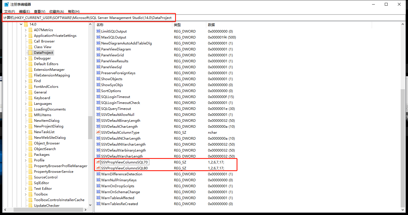408x215 pixels.
Task: Select the UpdateChecker tree item
Action: [x=47, y=206]
